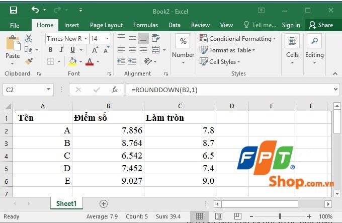Open the font name dropdown
Screen dimensions: 342x223
tap(85, 39)
